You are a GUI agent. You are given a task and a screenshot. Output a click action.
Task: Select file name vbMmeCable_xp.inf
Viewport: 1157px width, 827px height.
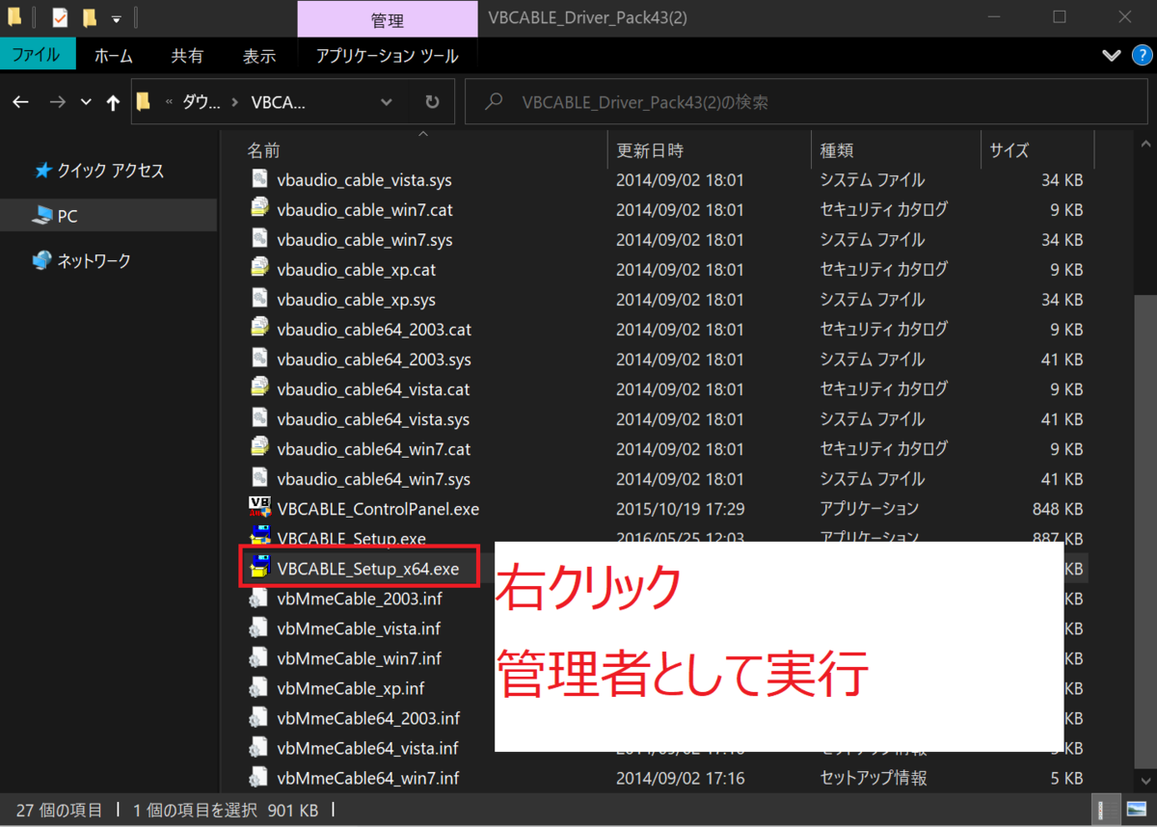(x=350, y=688)
